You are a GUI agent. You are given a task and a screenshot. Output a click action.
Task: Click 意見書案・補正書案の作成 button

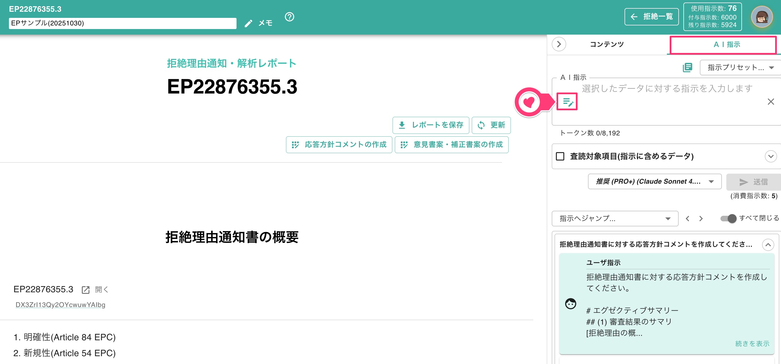[452, 145]
